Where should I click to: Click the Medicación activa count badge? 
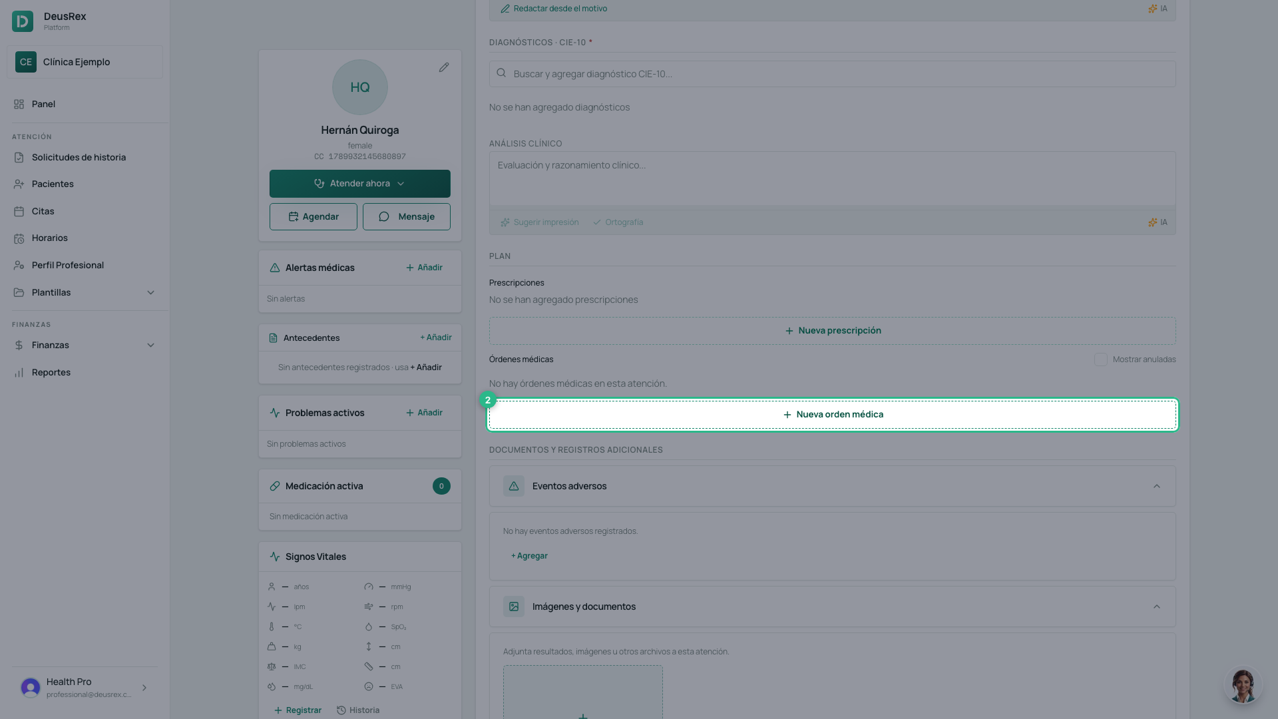pyautogui.click(x=441, y=486)
